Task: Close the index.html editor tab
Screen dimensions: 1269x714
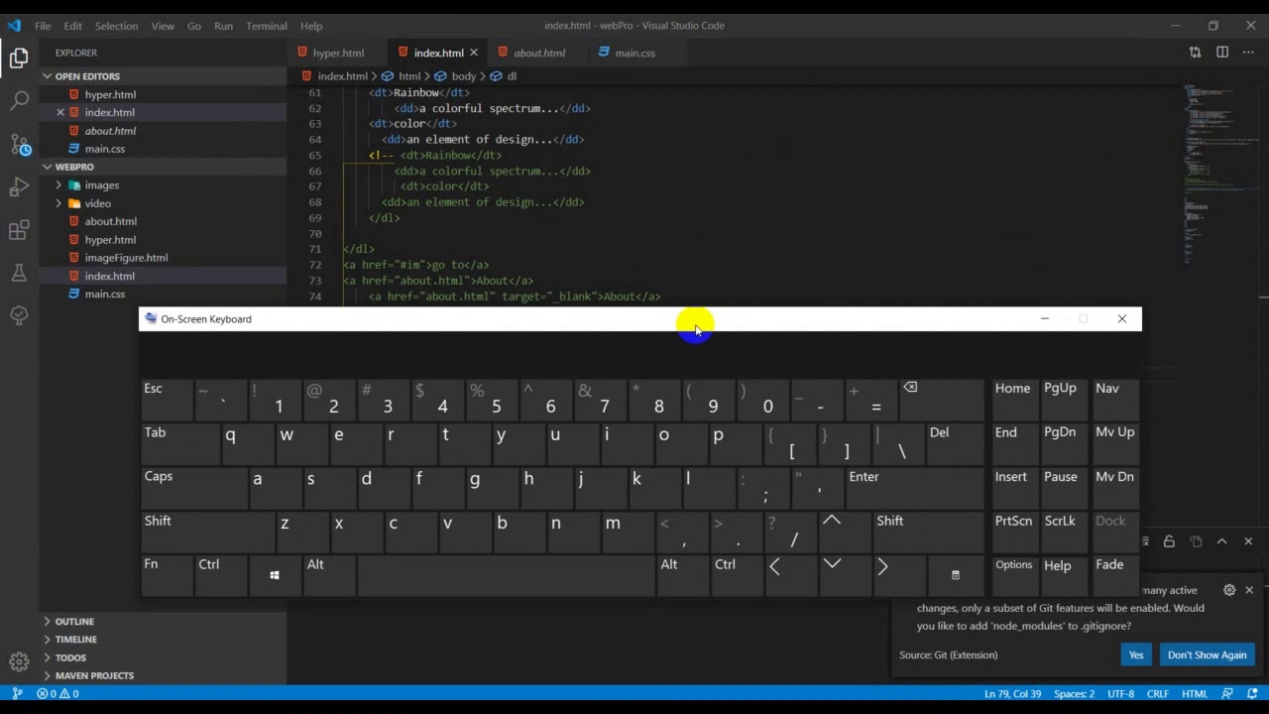Action: pyautogui.click(x=474, y=53)
